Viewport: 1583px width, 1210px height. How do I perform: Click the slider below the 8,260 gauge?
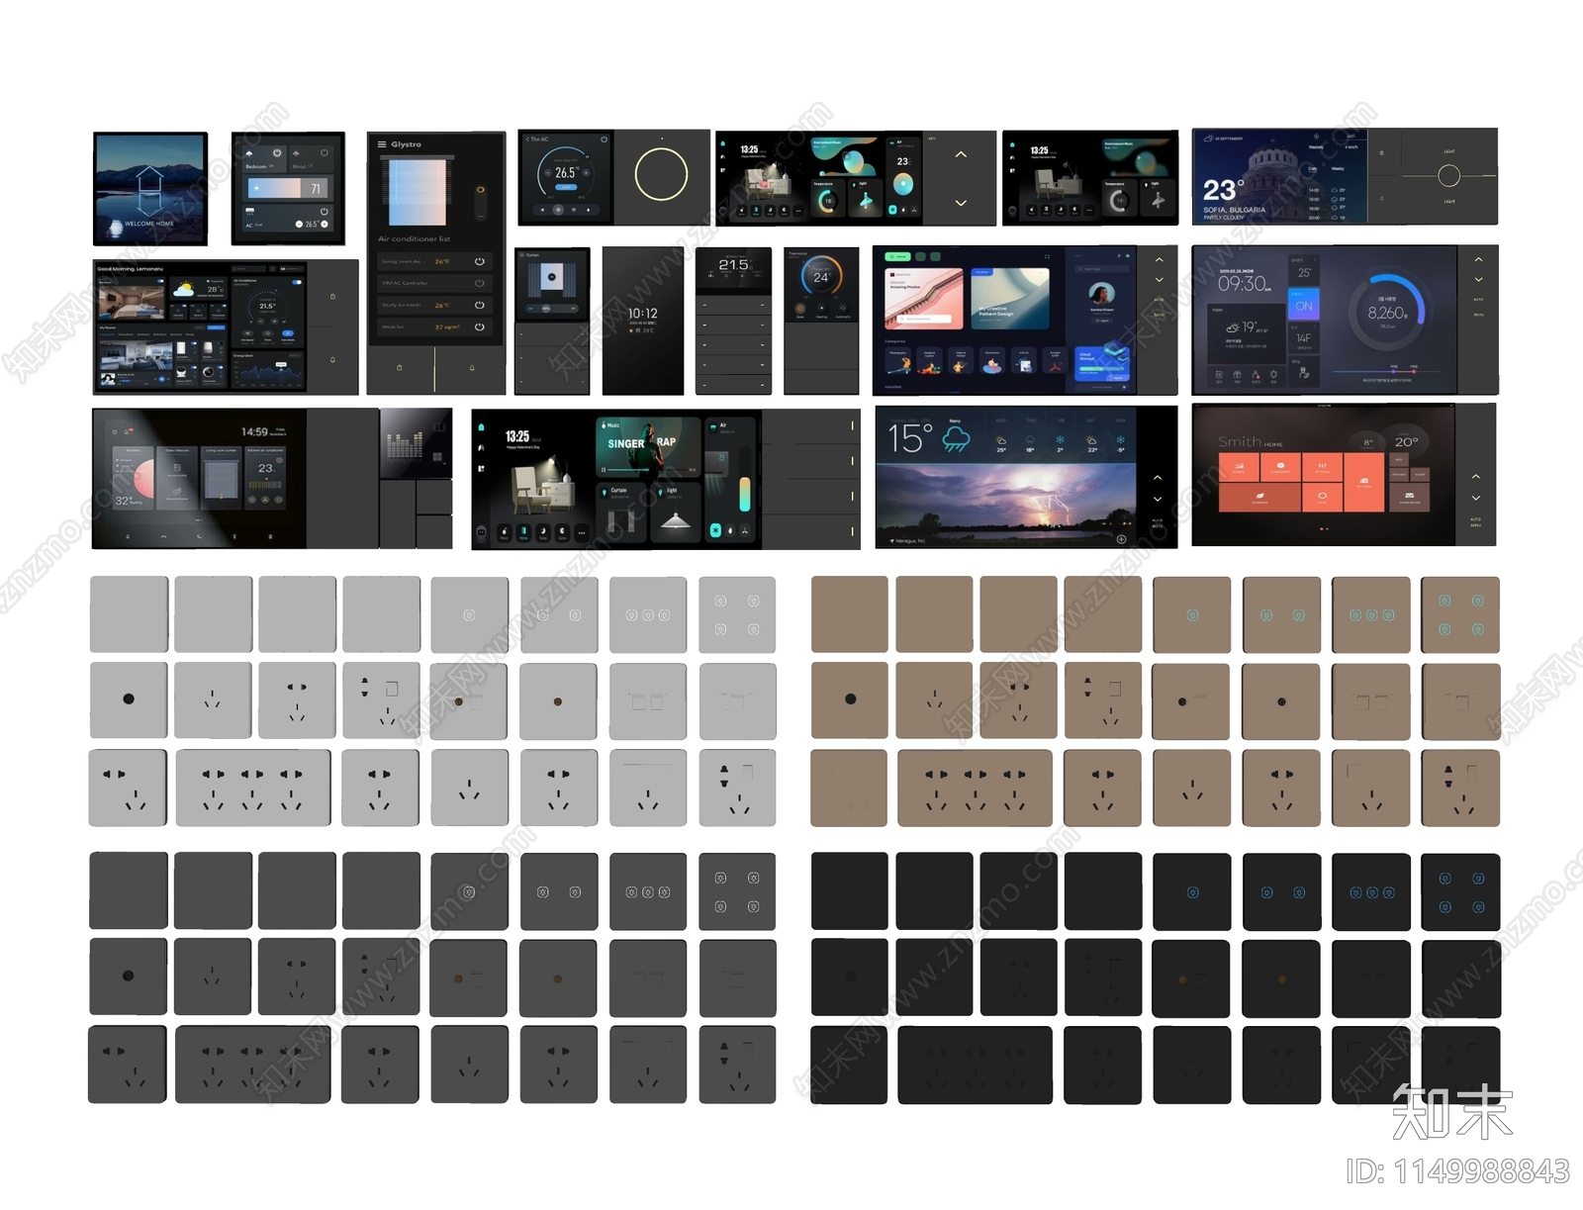pyautogui.click(x=1389, y=372)
